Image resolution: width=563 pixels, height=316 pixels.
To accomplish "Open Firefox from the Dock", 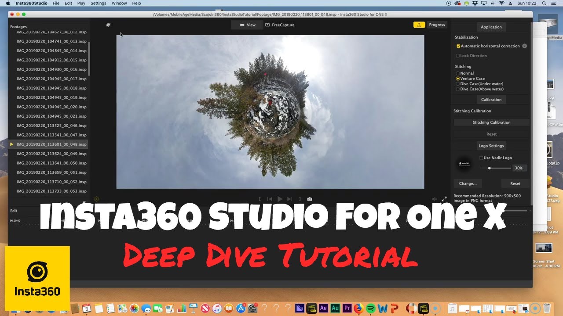I will (x=358, y=308).
